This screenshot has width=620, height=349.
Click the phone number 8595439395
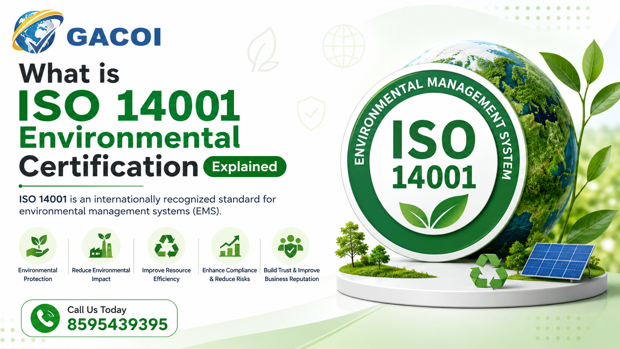tap(118, 325)
